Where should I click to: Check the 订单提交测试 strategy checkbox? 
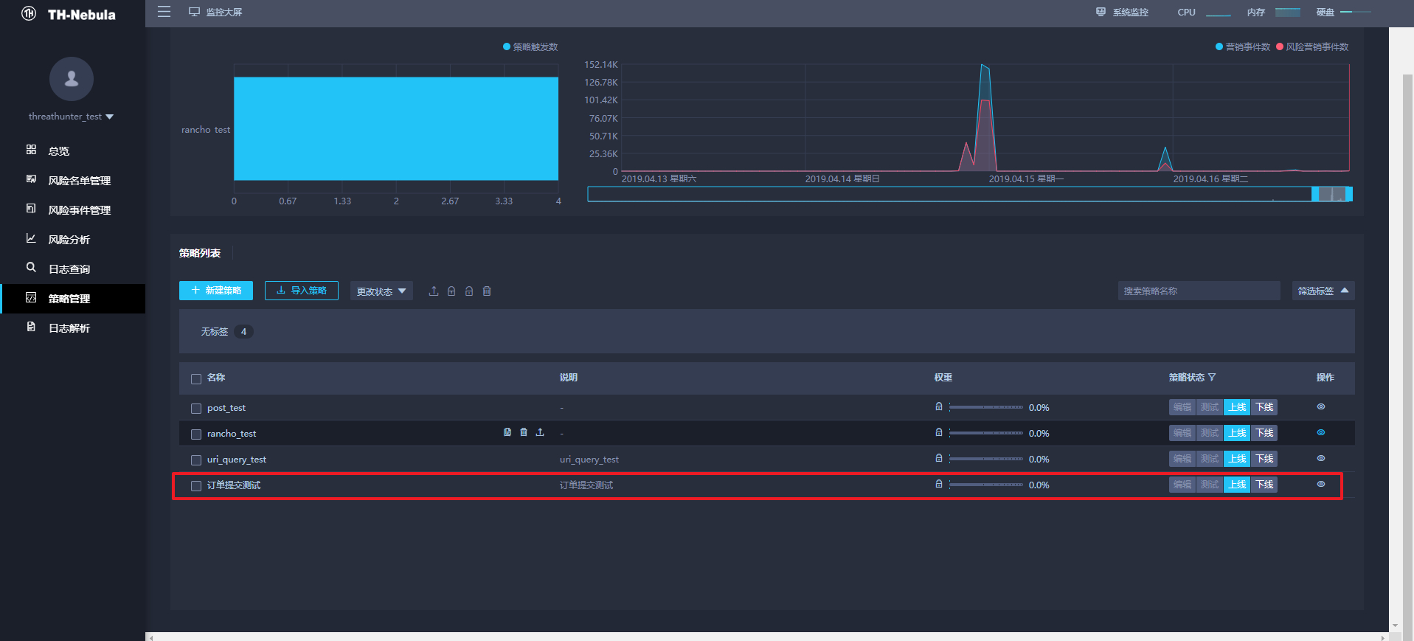[196, 486]
